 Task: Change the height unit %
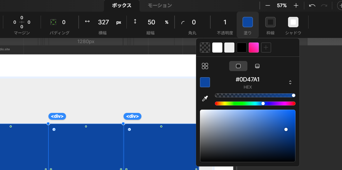click(167, 22)
